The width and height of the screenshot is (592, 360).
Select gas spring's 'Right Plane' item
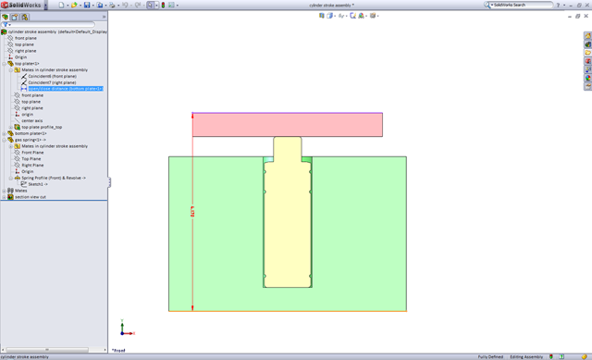click(32, 166)
